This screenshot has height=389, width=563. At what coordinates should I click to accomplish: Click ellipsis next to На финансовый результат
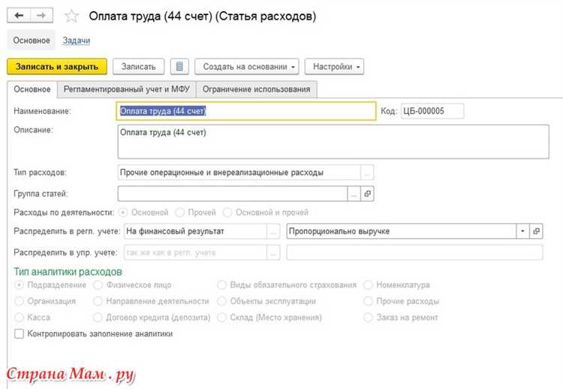273,231
